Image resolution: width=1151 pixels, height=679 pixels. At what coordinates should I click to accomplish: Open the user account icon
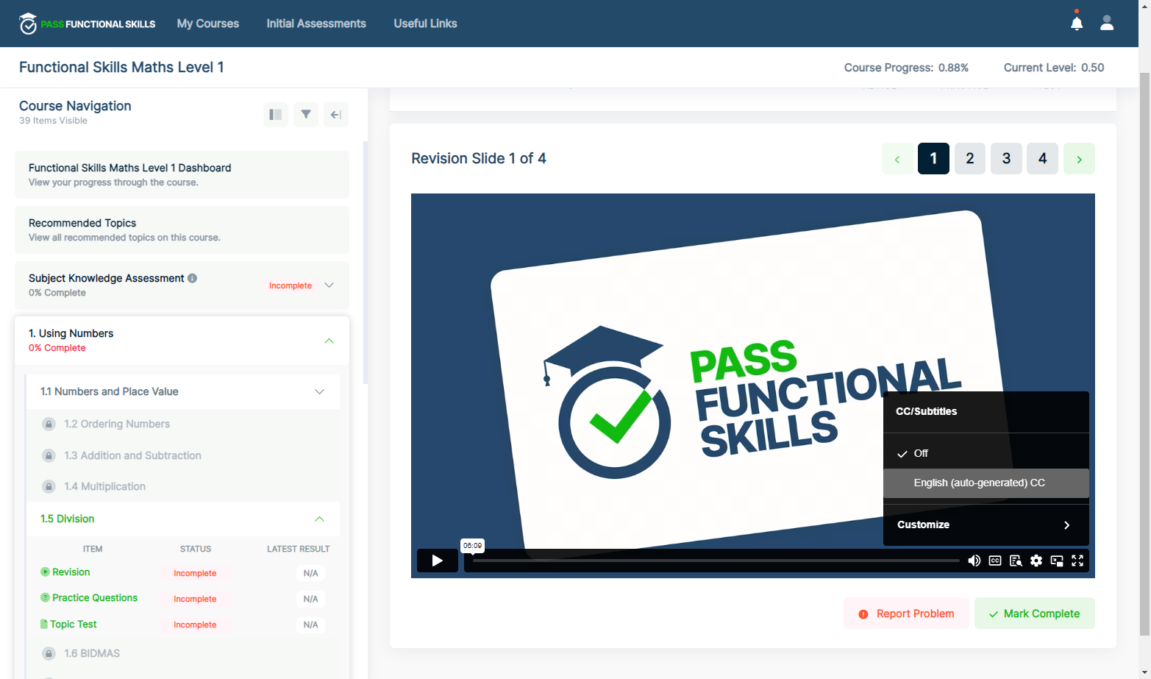tap(1107, 24)
